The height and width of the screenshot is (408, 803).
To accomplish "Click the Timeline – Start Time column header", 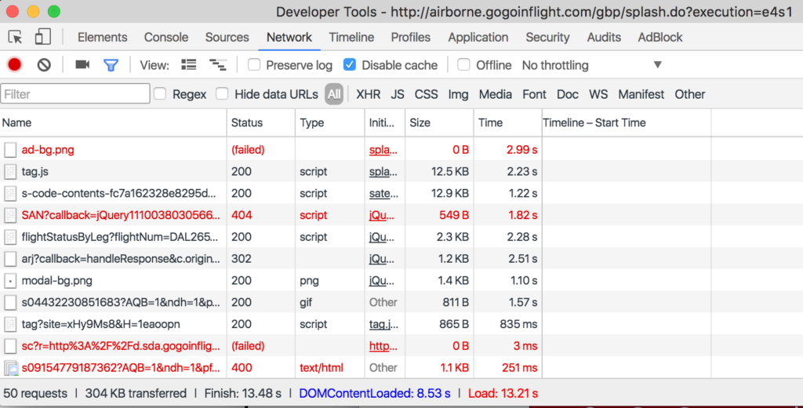I will pyautogui.click(x=627, y=123).
